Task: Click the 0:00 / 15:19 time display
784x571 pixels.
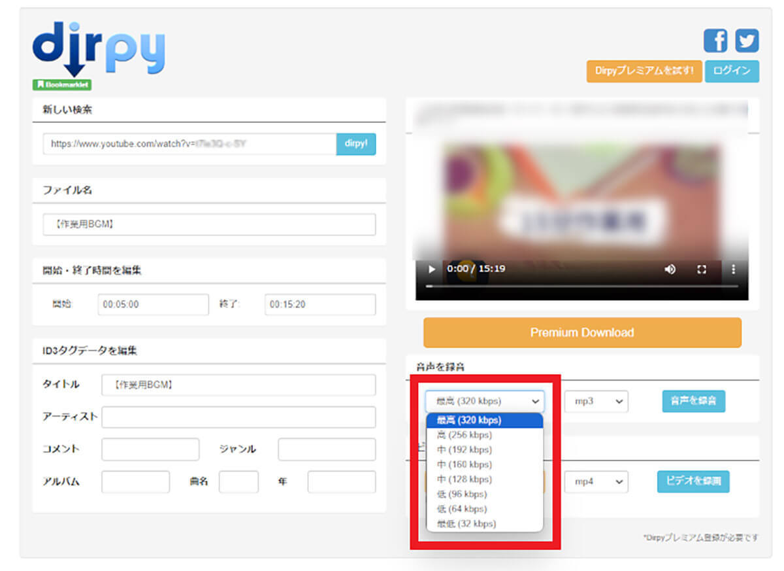Action: pos(476,269)
